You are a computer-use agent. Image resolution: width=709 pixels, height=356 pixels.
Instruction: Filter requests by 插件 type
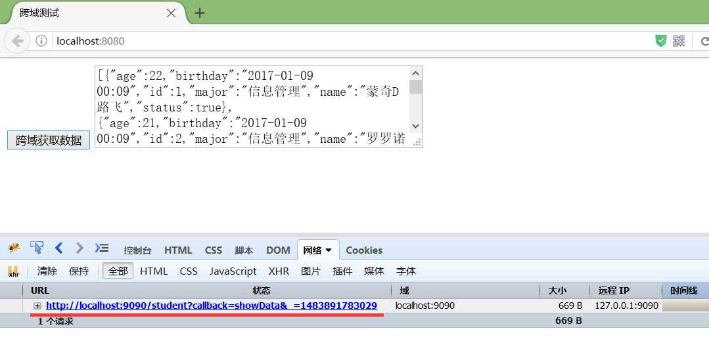point(342,271)
